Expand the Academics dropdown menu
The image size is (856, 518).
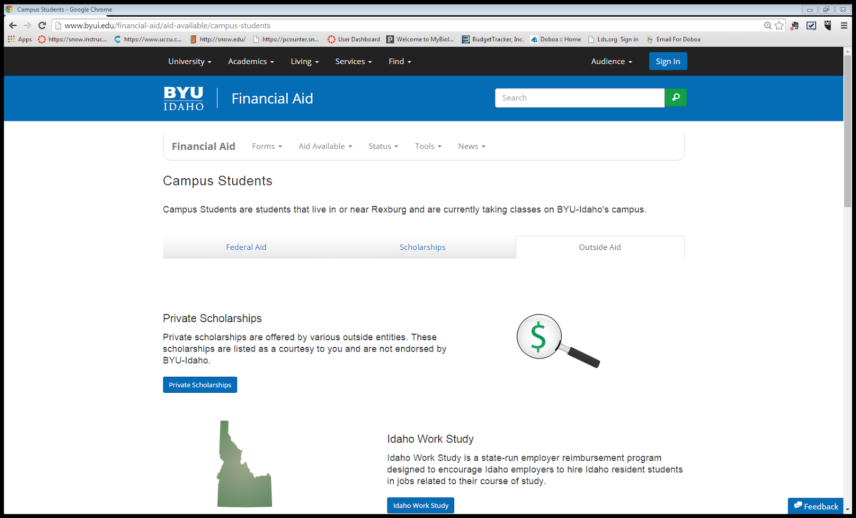tap(251, 62)
